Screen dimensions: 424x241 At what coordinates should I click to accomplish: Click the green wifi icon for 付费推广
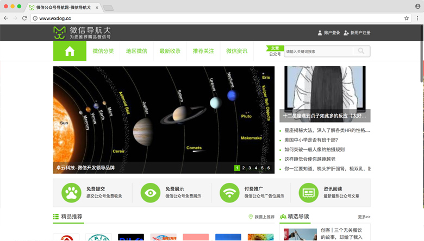229,193
